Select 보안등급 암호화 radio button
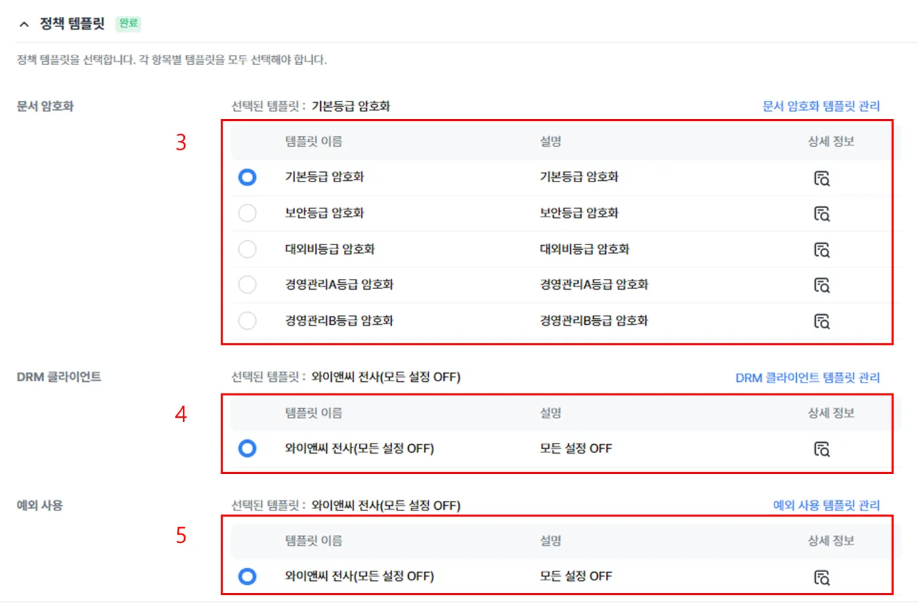This screenshot has width=918, height=608. [x=247, y=213]
